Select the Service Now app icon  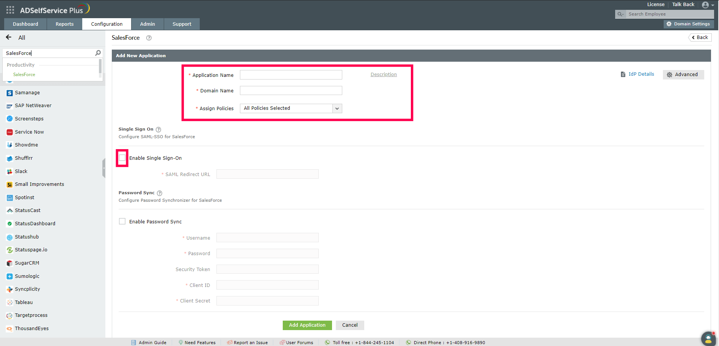(x=10, y=132)
